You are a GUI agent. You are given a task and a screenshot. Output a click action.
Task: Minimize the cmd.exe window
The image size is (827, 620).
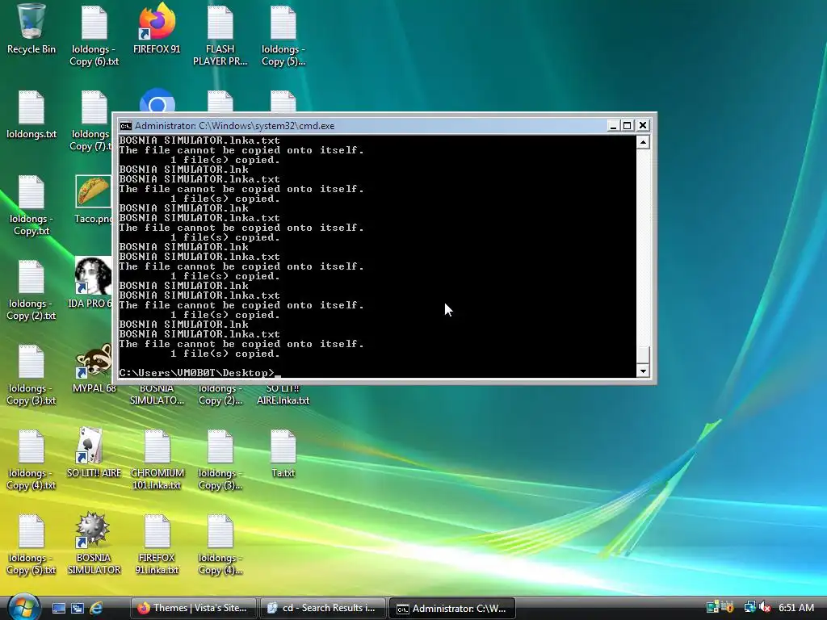(x=612, y=125)
